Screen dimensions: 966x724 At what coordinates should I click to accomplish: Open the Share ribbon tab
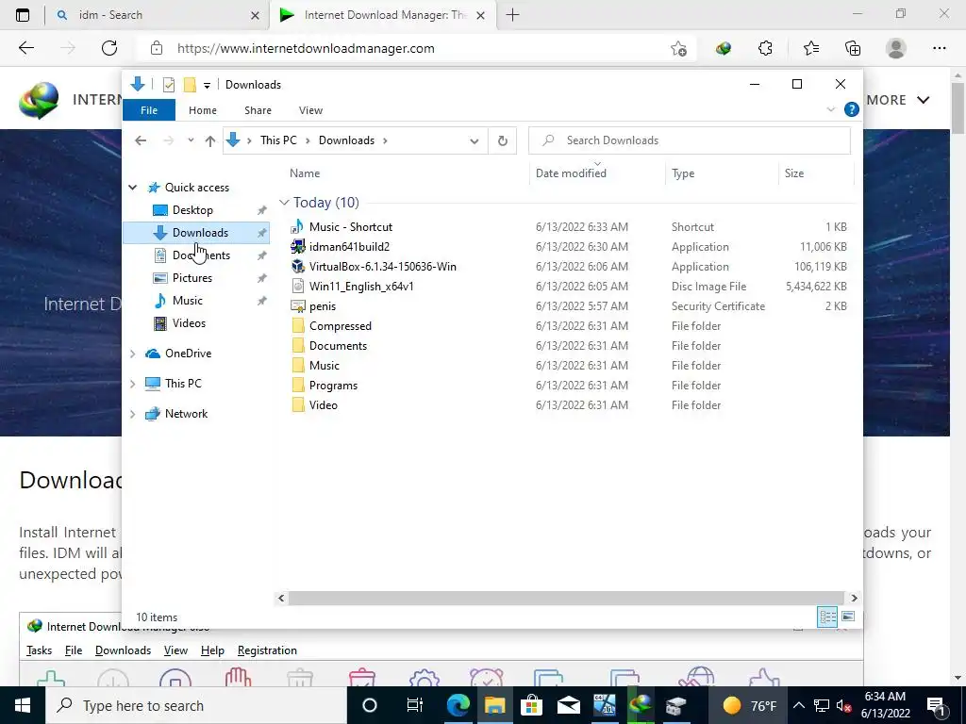click(x=258, y=110)
